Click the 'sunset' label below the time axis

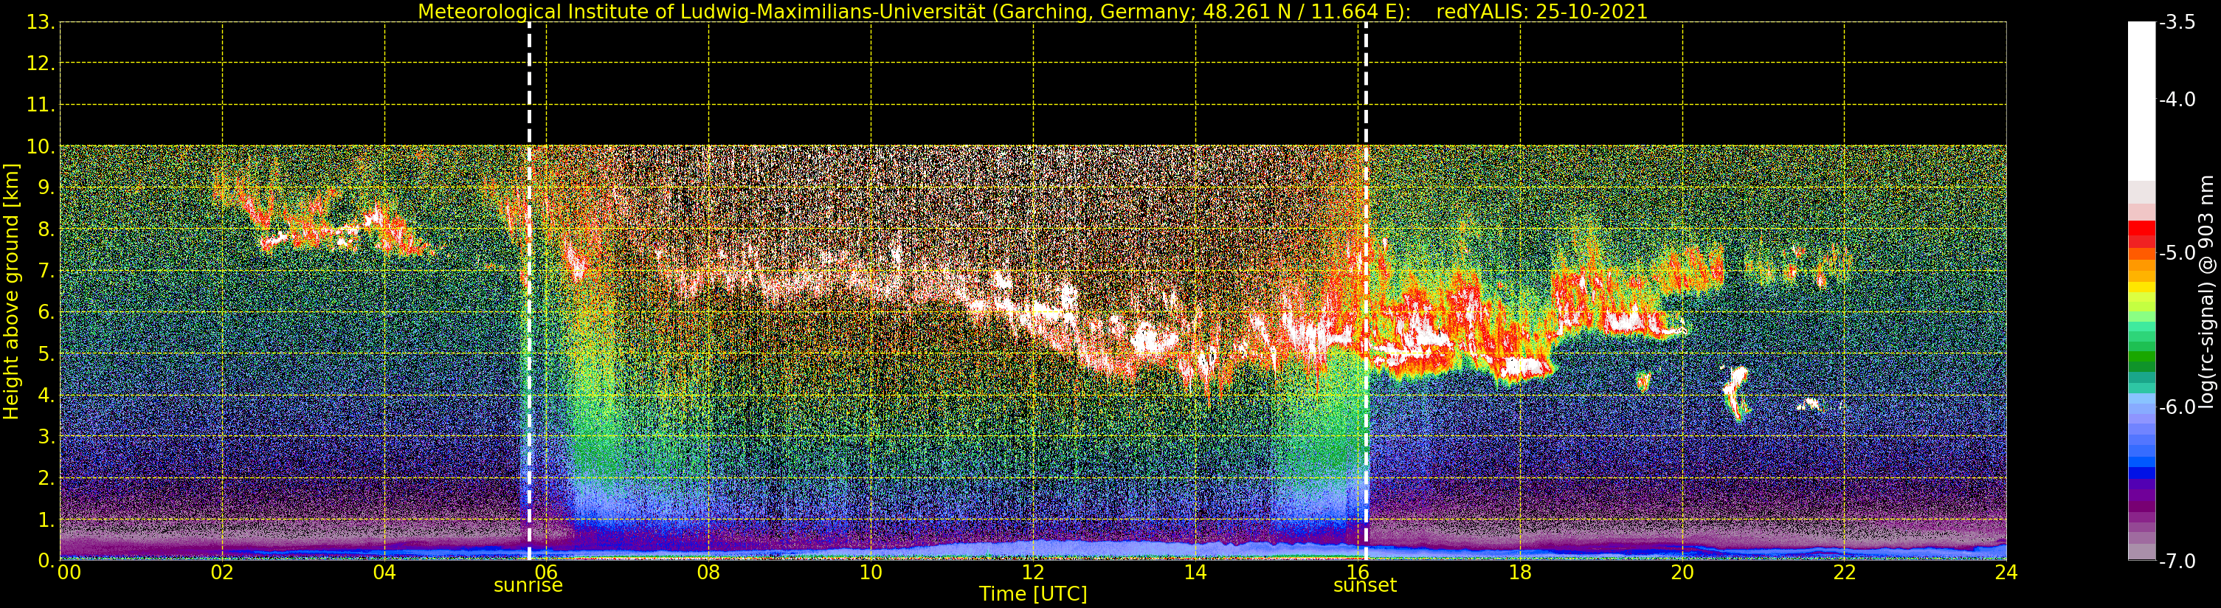(1365, 586)
